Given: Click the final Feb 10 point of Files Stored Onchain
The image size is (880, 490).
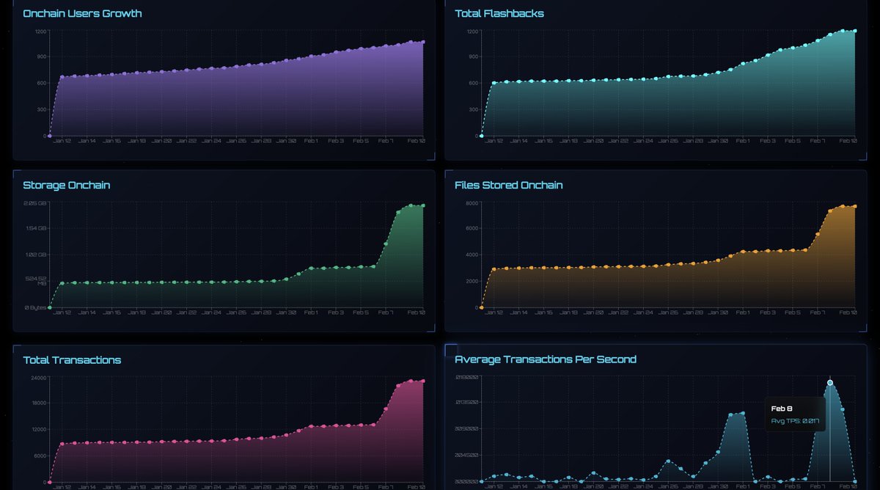Looking at the screenshot, I should [x=855, y=206].
